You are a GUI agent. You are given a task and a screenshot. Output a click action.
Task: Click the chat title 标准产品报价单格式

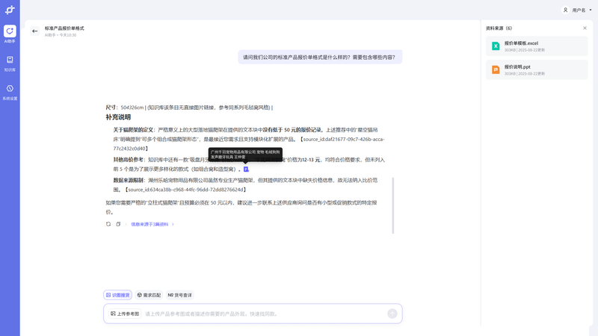[64, 28]
